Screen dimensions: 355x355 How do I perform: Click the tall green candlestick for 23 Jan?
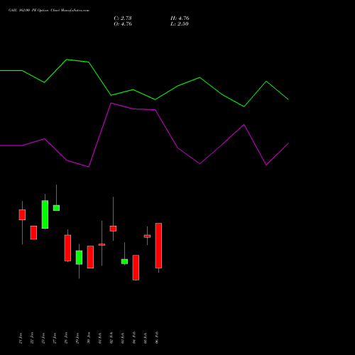45,214
